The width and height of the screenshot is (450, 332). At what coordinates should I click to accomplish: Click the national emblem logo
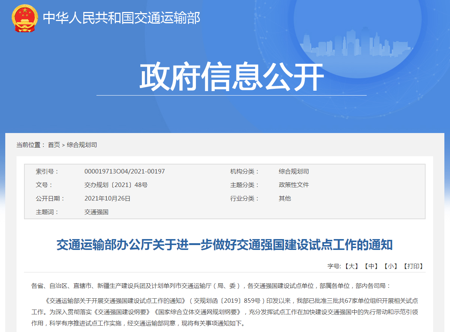(25, 18)
